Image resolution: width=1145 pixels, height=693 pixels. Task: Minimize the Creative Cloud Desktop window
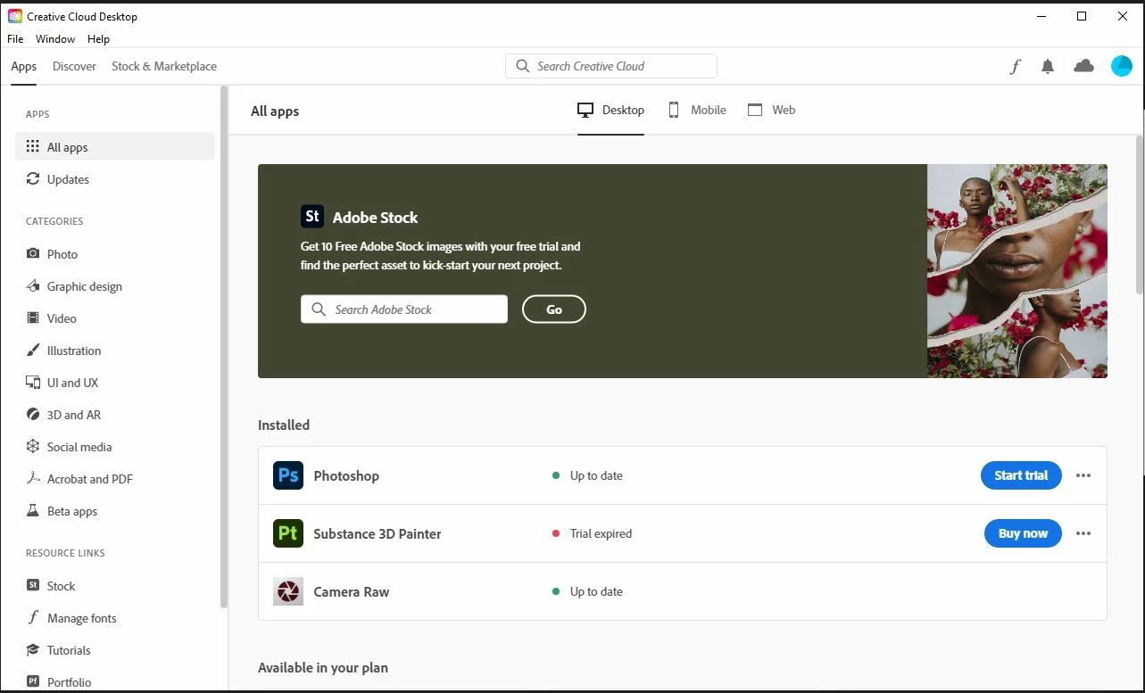click(x=1041, y=16)
